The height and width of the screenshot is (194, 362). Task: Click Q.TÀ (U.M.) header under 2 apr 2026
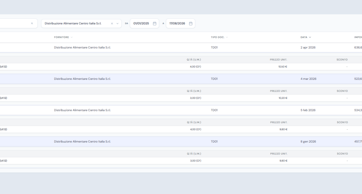194,59
